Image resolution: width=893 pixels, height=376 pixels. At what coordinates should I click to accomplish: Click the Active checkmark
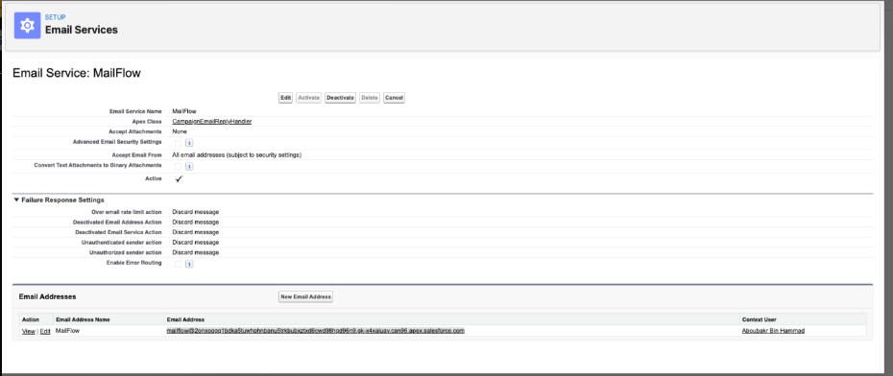179,178
